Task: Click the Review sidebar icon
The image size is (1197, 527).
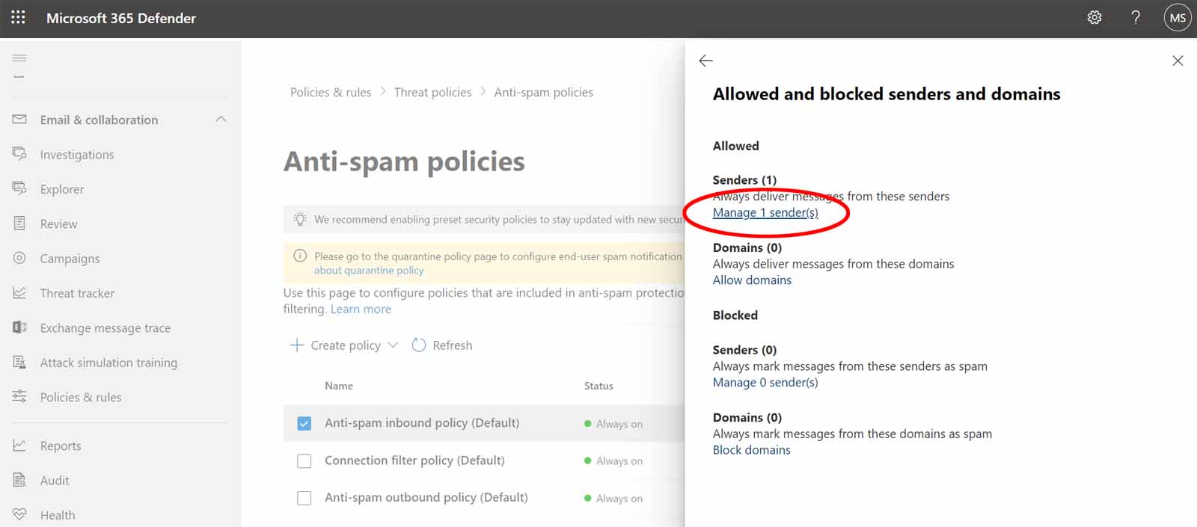Action: click(x=19, y=224)
